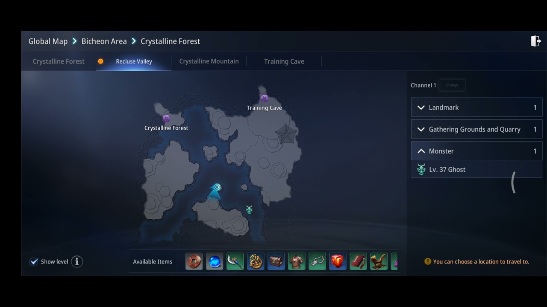Screen dimensions: 547x307
Task: Click the orange dot beside Recluse Valley
Action: tap(101, 61)
